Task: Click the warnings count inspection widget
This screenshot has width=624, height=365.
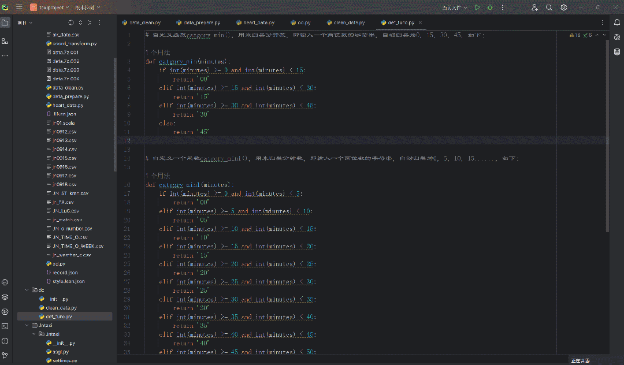Action: point(575,35)
